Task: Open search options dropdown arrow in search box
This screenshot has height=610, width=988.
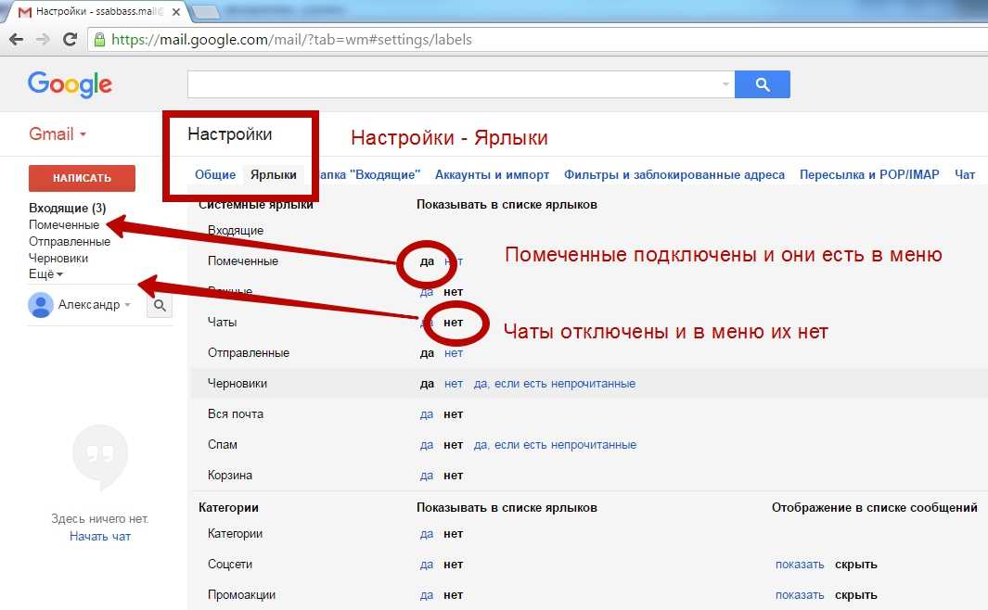Action: point(725,84)
